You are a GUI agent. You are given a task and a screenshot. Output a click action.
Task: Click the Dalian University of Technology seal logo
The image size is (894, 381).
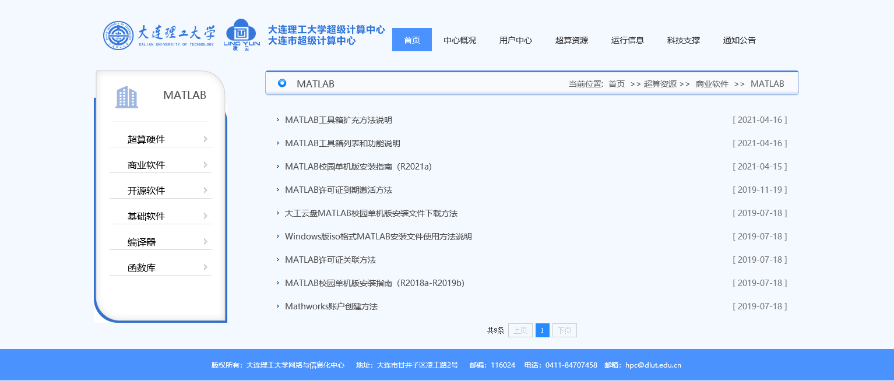pyautogui.click(x=119, y=35)
